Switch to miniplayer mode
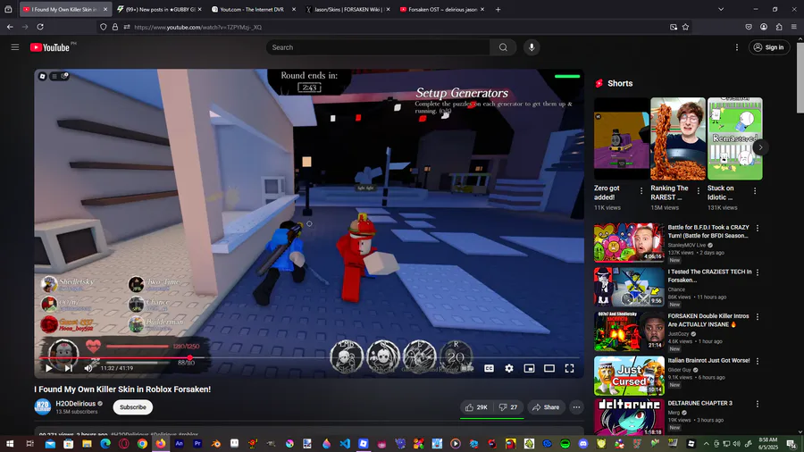The image size is (804, 452). click(529, 368)
